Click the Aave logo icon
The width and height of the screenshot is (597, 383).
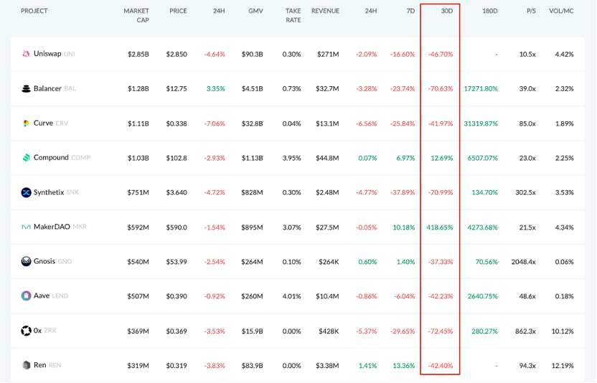tap(26, 295)
